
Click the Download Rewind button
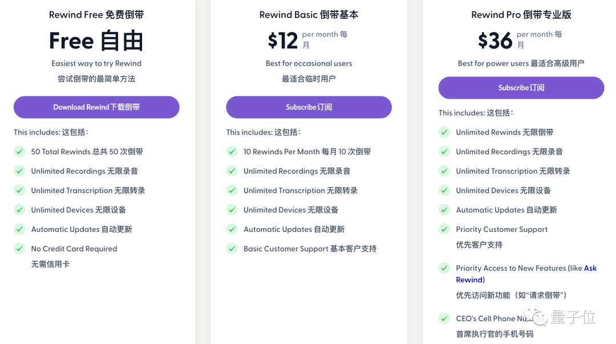[96, 107]
